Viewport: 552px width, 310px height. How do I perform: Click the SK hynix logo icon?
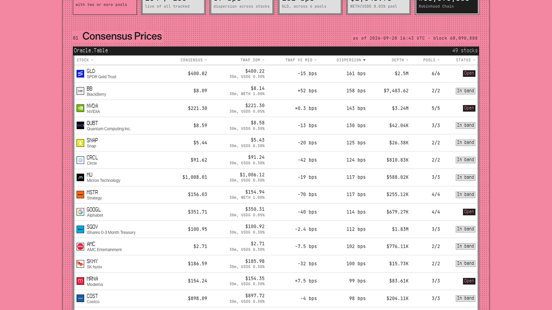coord(80,264)
